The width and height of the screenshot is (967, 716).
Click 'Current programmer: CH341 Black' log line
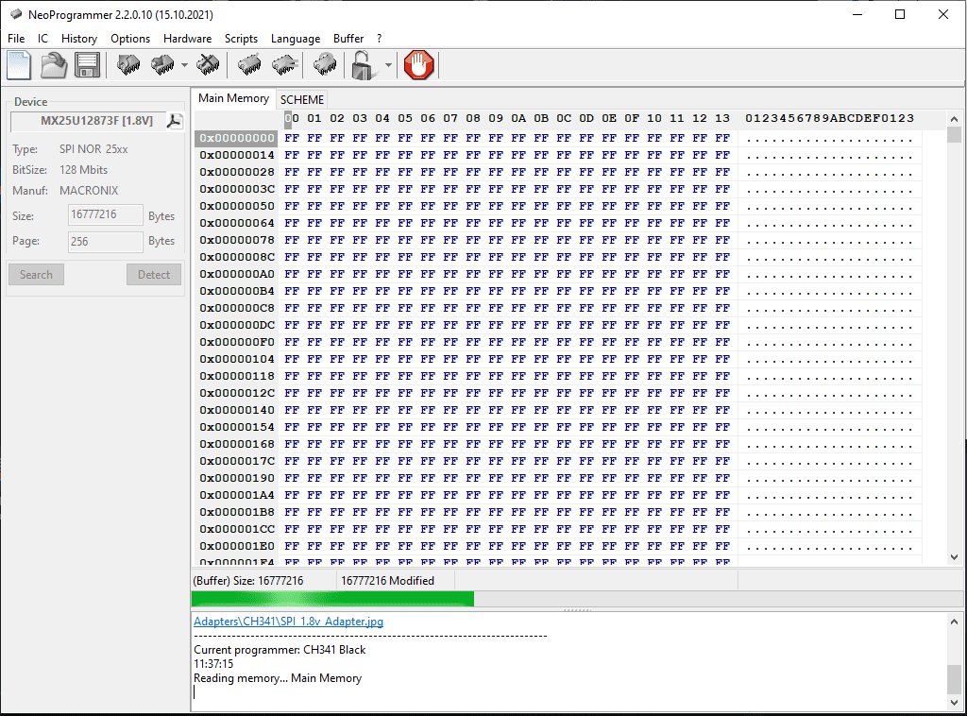(x=280, y=649)
